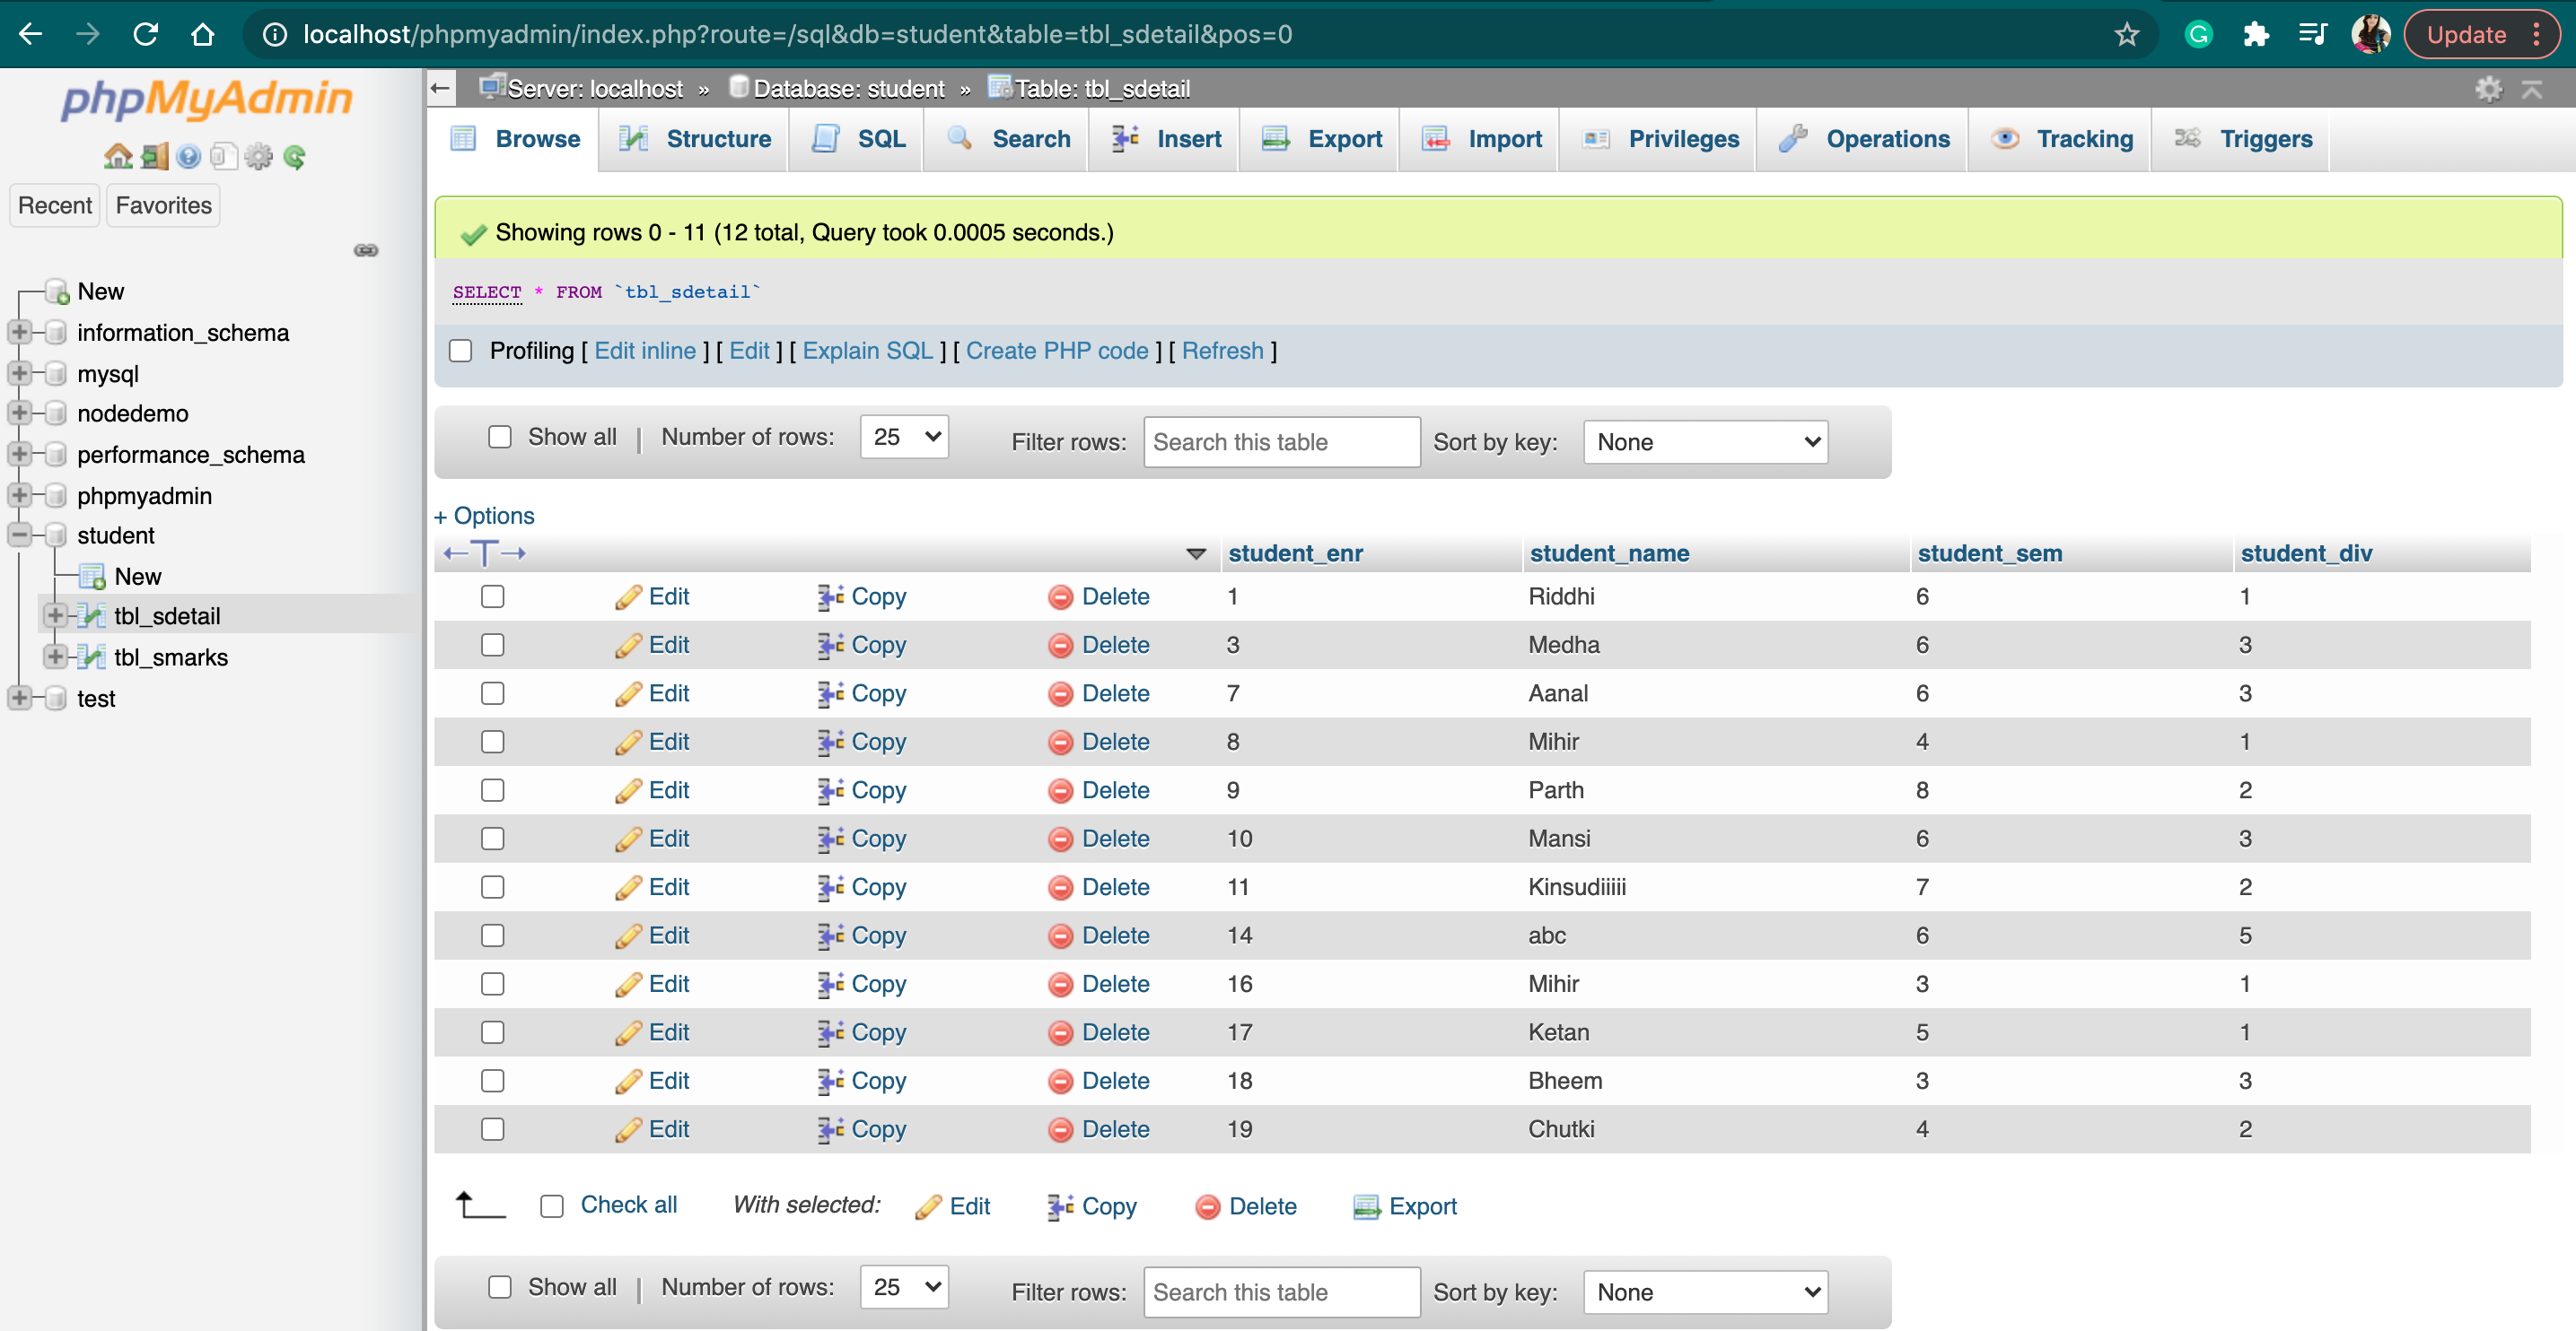Open the navigation panel settings gear
This screenshot has width=2576, height=1331.
coord(259,157)
